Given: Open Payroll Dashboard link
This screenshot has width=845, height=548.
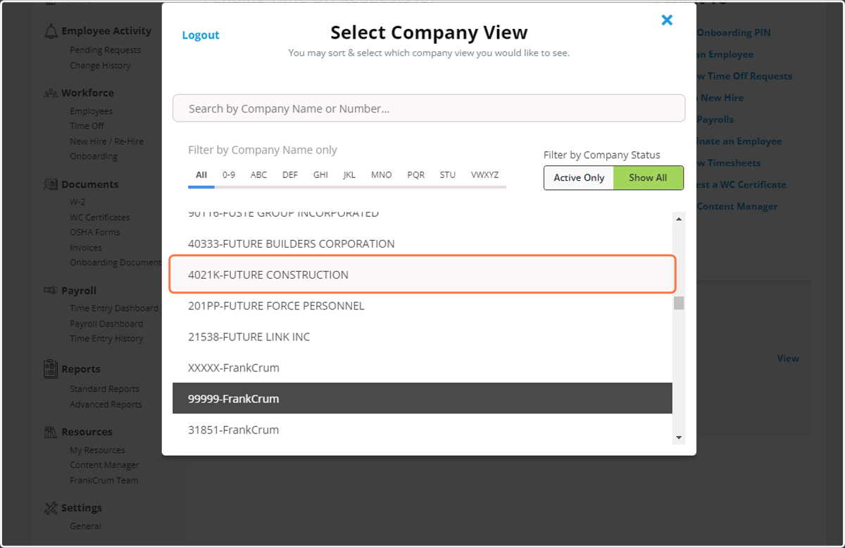Looking at the screenshot, I should (x=106, y=324).
